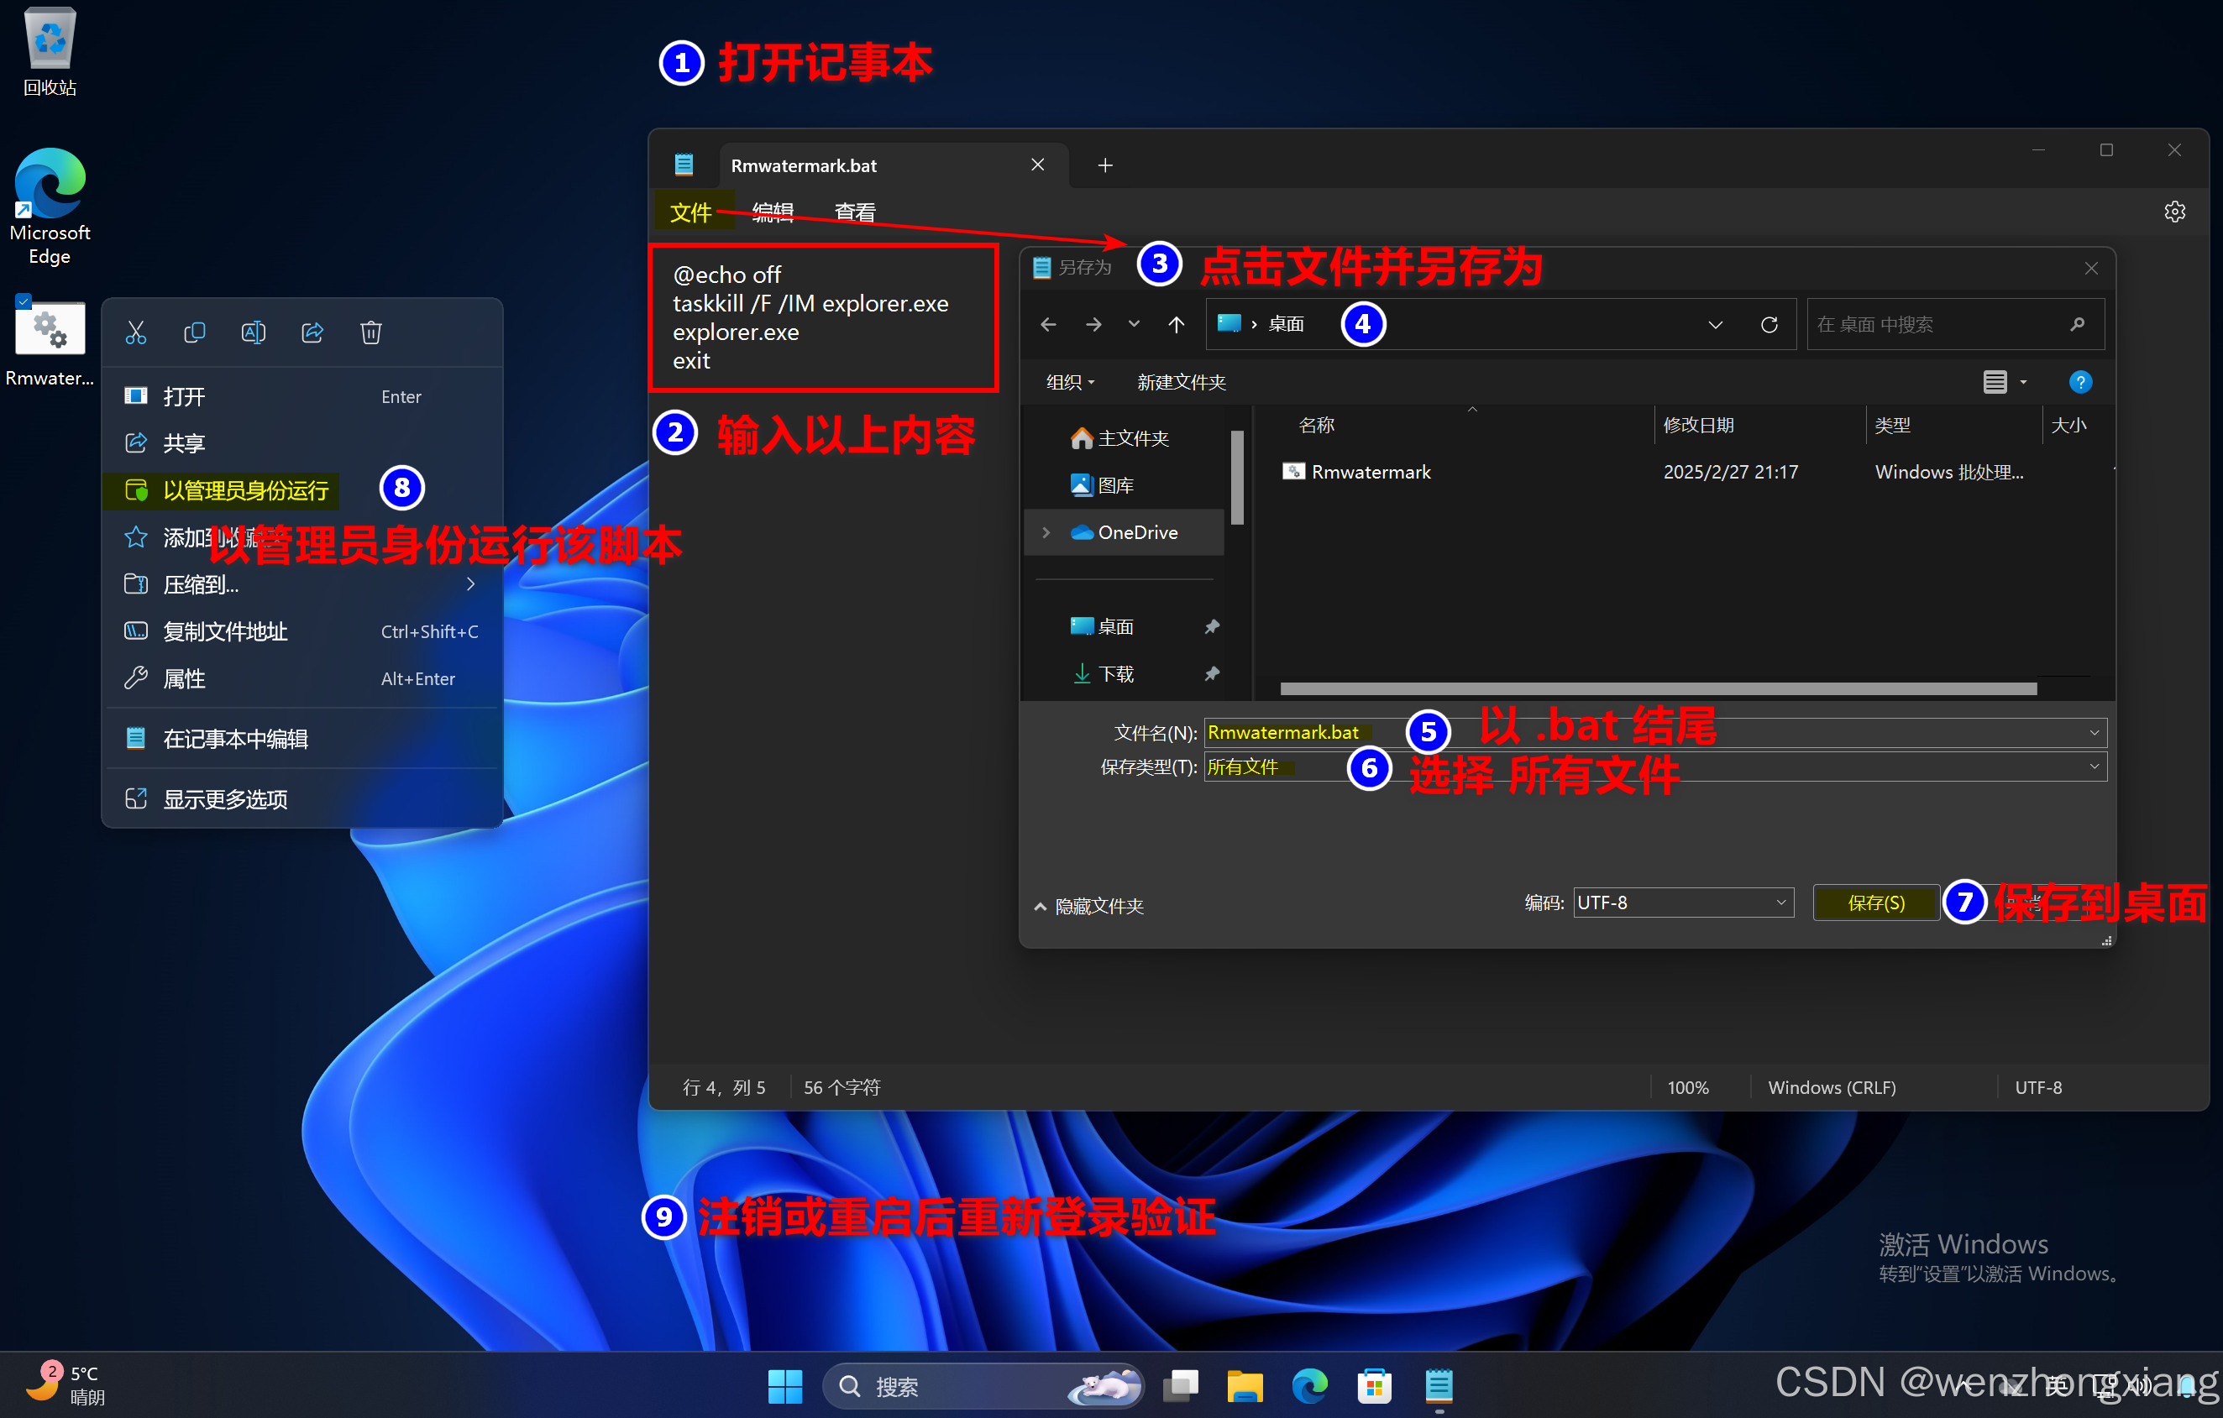Click the Delete trash icon in context menu

pyautogui.click(x=371, y=332)
